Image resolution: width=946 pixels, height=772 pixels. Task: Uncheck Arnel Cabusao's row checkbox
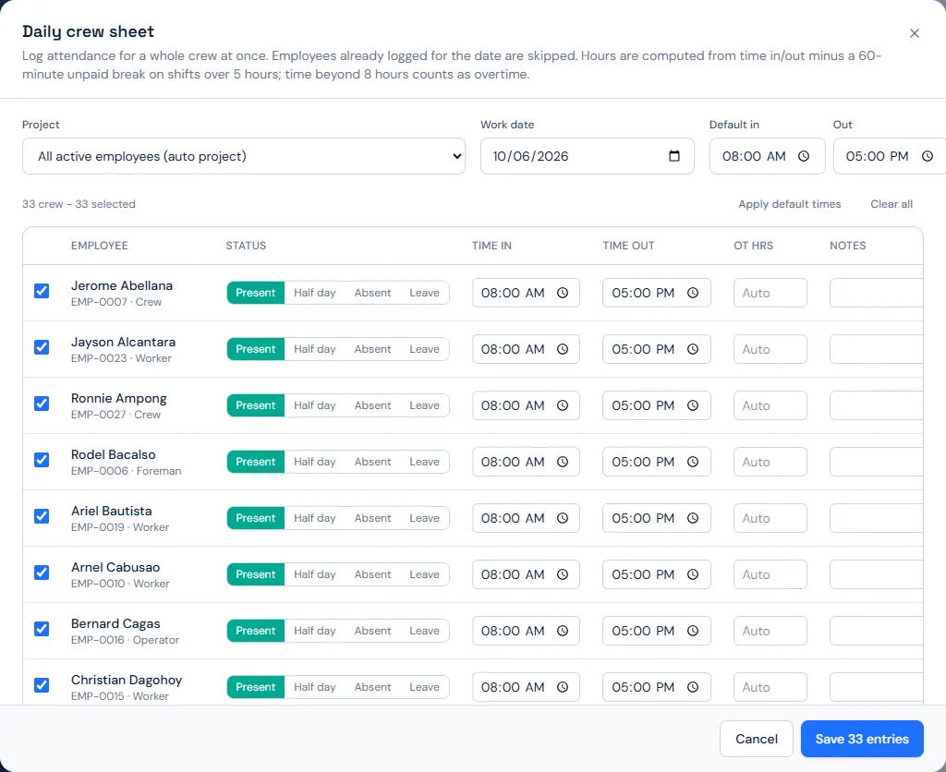(x=42, y=573)
